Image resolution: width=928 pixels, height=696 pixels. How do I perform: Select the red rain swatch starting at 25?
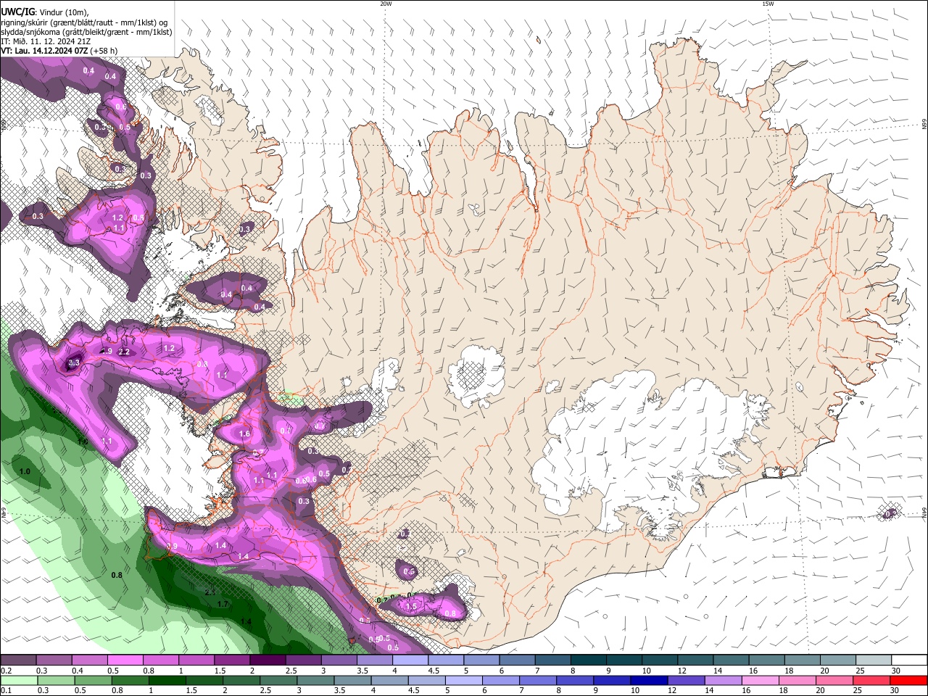coord(871,680)
